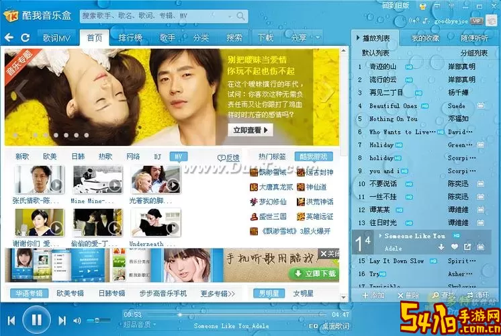Open the 分类 tab
Image resolution: width=501 pixels, height=336 pixels.
tap(201, 38)
